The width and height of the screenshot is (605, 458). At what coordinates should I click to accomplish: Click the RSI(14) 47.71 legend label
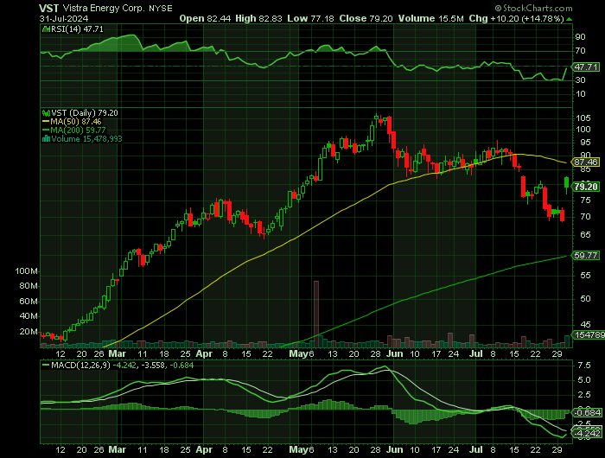pyautogui.click(x=76, y=29)
